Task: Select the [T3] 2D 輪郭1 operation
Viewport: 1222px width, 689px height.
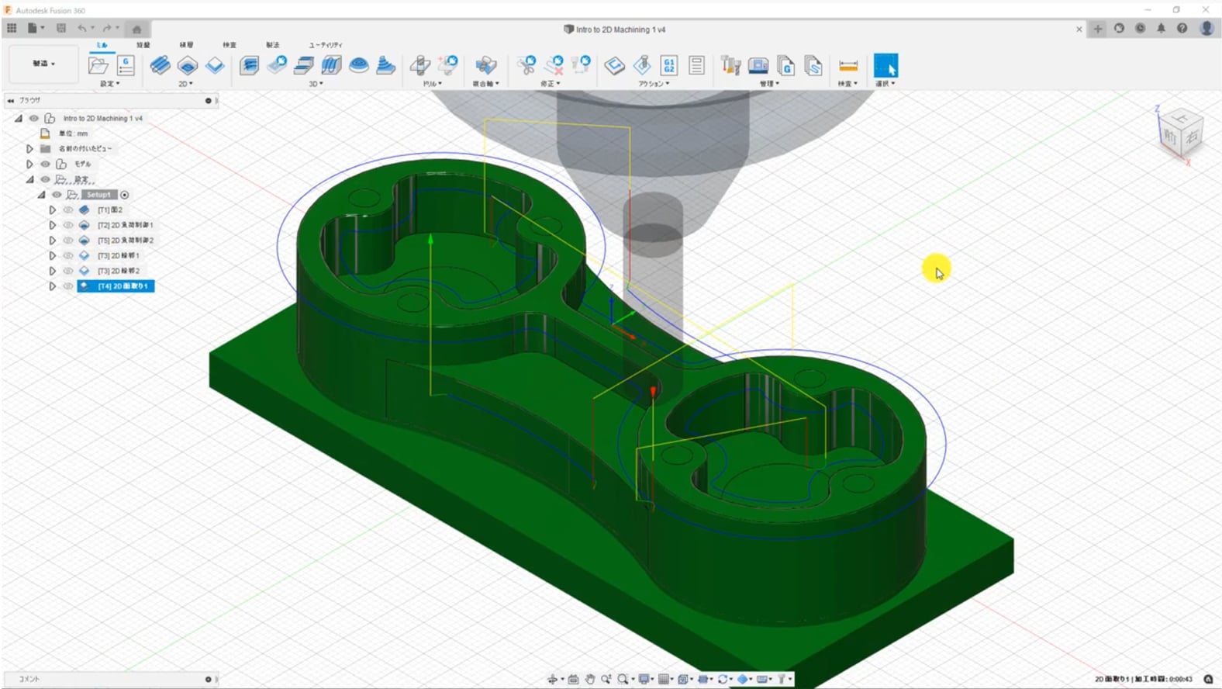Action: 118,256
